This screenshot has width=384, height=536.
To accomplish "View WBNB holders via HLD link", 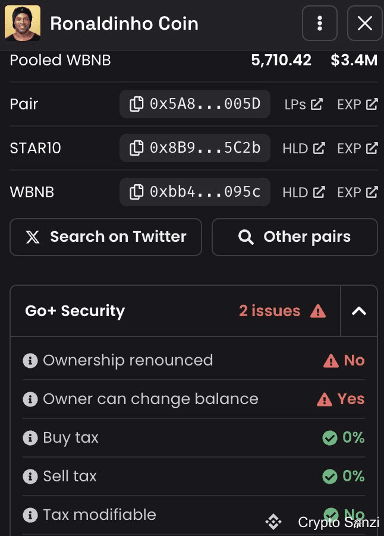I will coord(303,193).
